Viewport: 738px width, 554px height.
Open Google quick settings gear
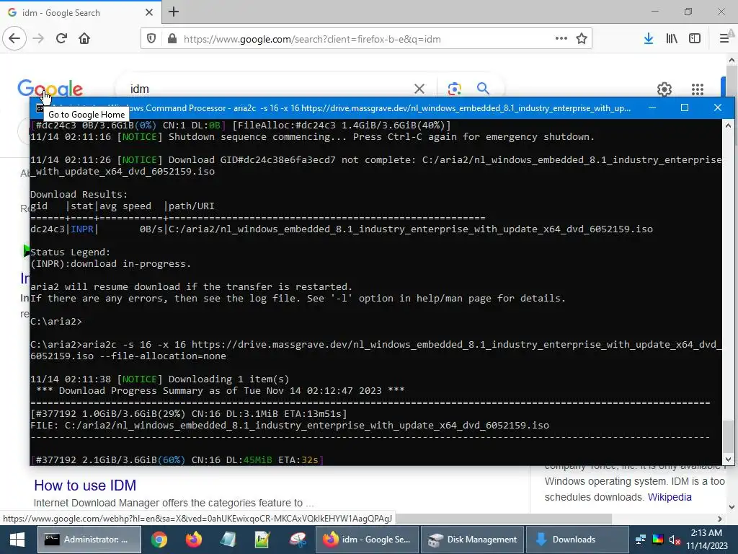point(664,89)
